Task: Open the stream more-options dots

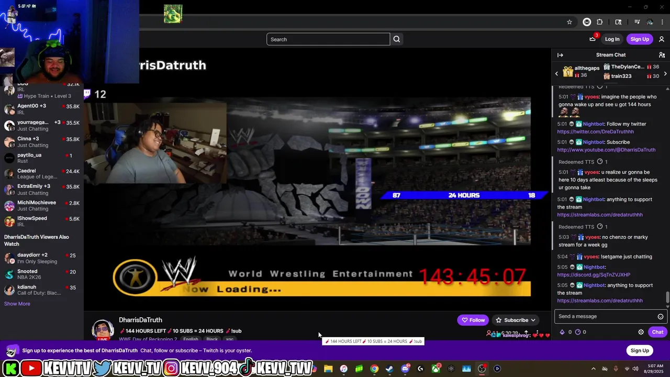Action: 537,333
